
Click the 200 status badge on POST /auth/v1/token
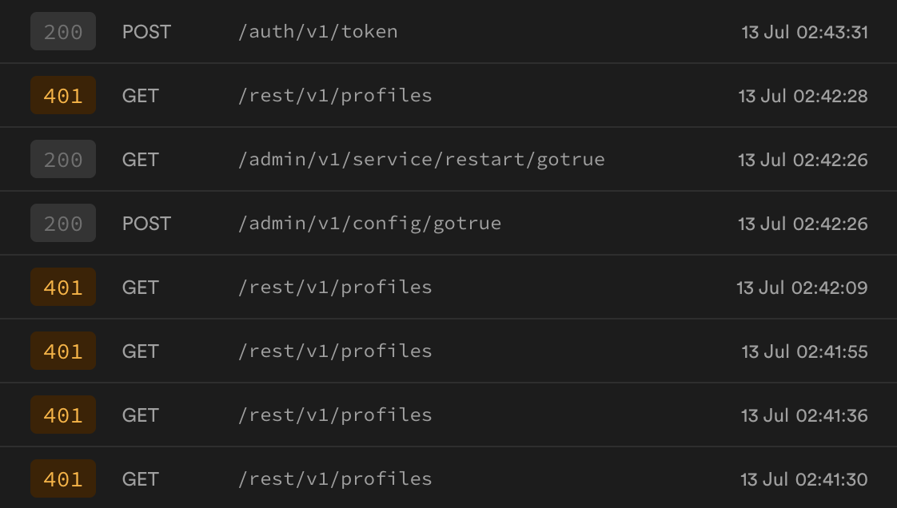click(62, 31)
